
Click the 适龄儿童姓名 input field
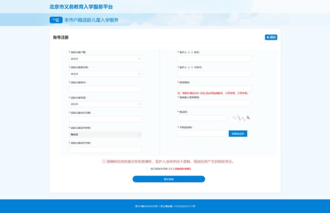coord(105,89)
